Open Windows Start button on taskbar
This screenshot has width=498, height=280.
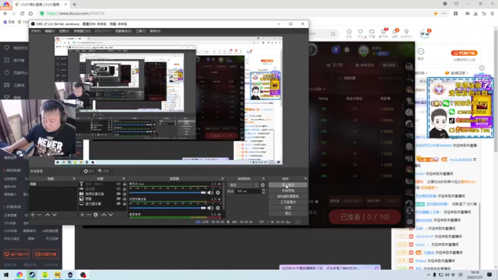tap(6, 275)
